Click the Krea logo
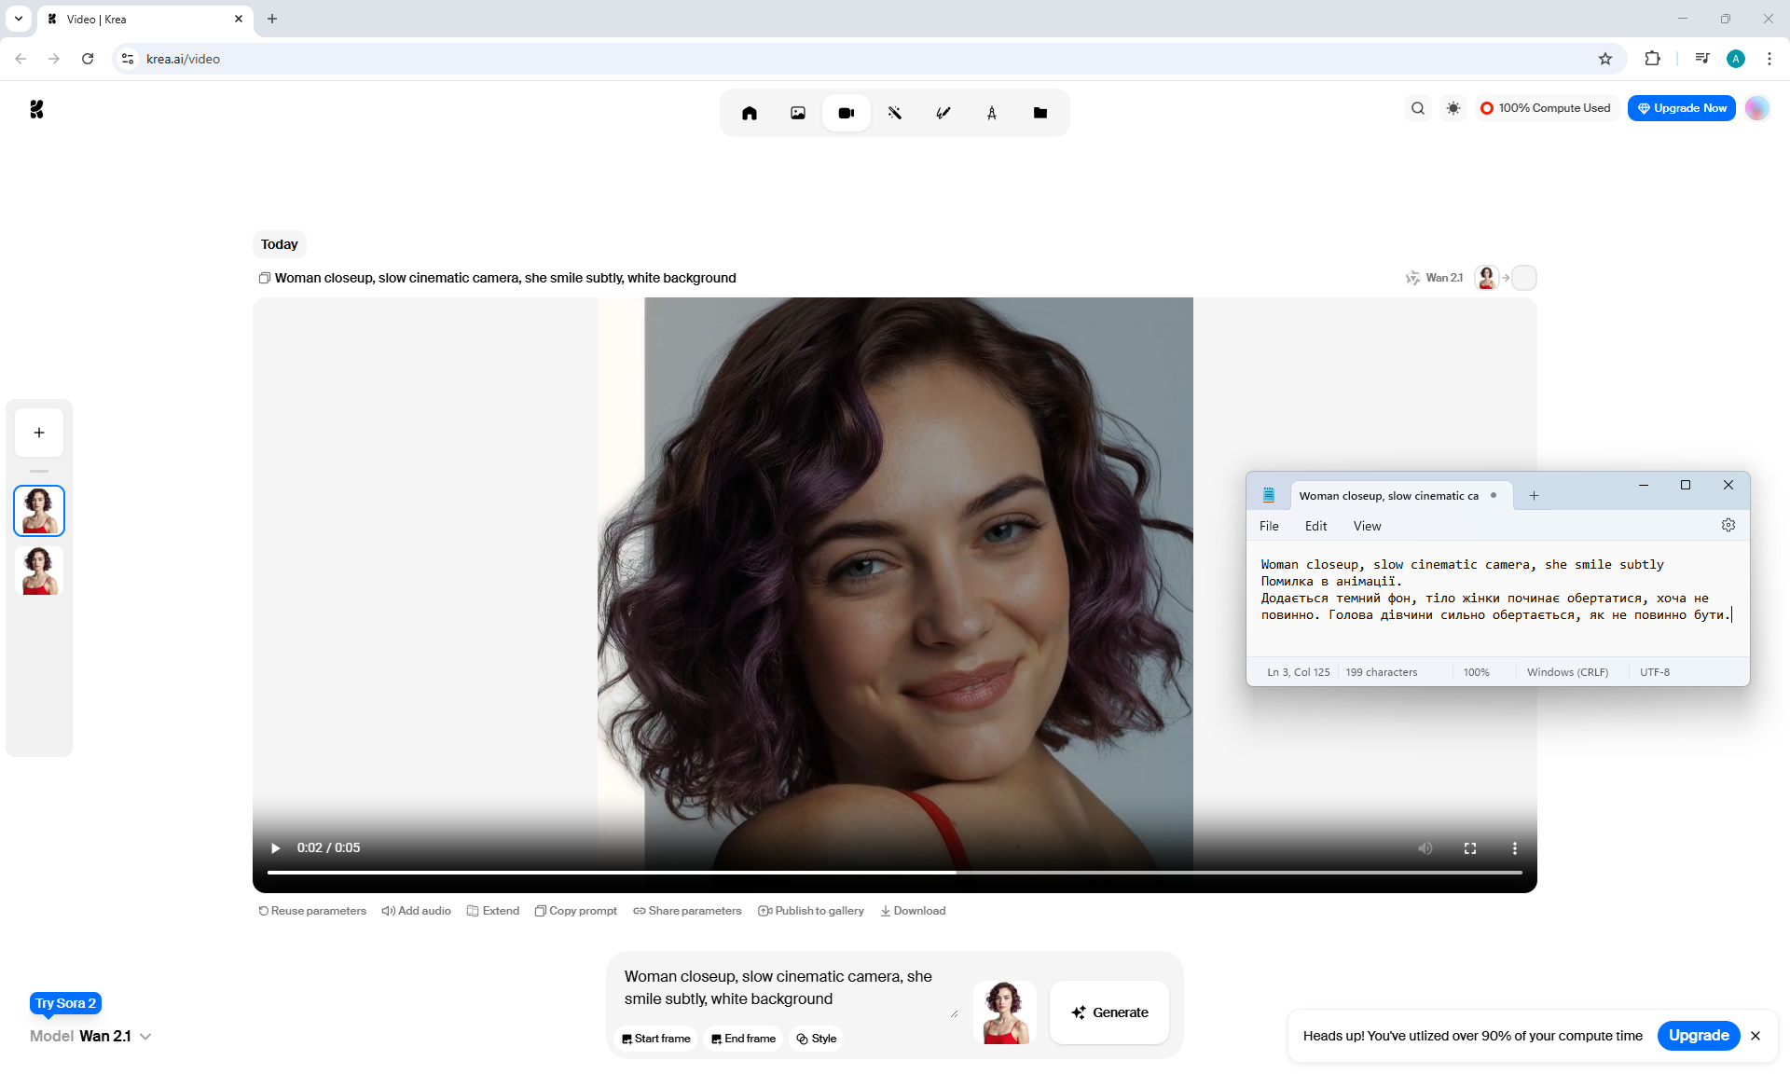Viewport: 1790px width, 1074px height. tap(36, 109)
